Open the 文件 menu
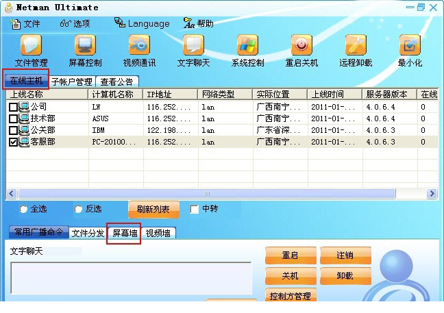Viewport: 444px width, 313px height. 25,24
